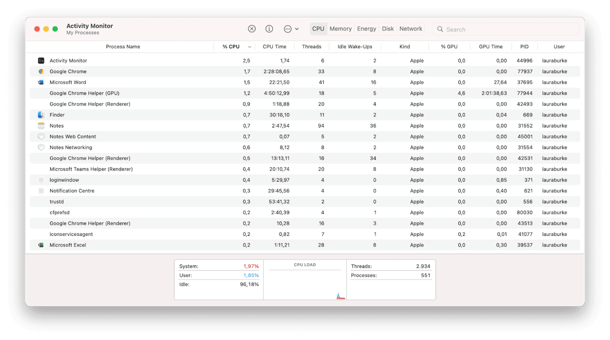Sort by % GPU column header

click(449, 46)
